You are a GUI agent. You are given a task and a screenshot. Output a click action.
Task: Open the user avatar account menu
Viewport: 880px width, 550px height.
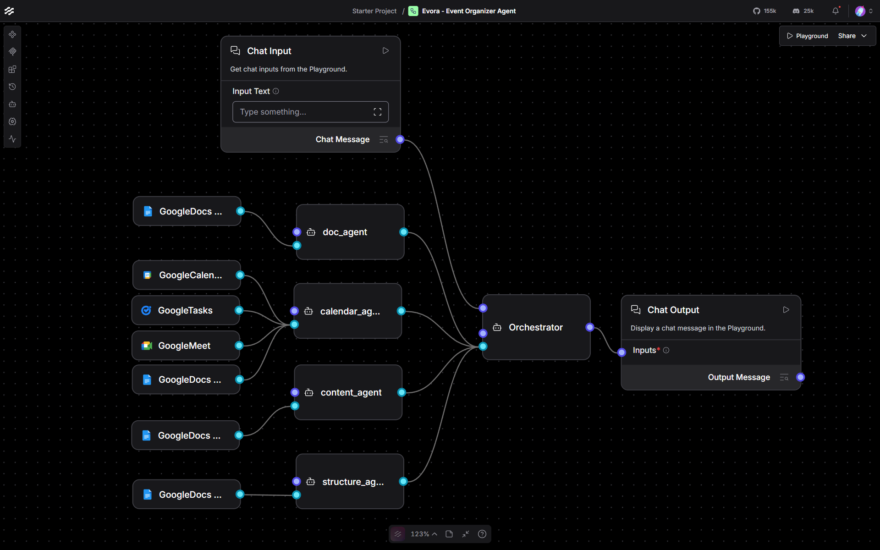[864, 11]
